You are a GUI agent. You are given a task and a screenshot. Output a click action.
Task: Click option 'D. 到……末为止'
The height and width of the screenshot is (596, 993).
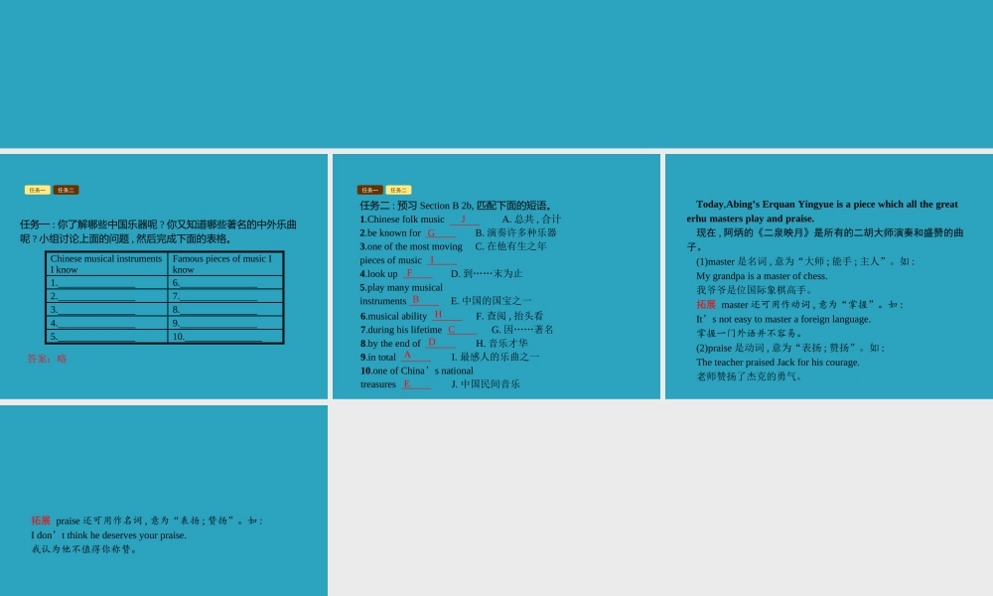click(x=487, y=273)
